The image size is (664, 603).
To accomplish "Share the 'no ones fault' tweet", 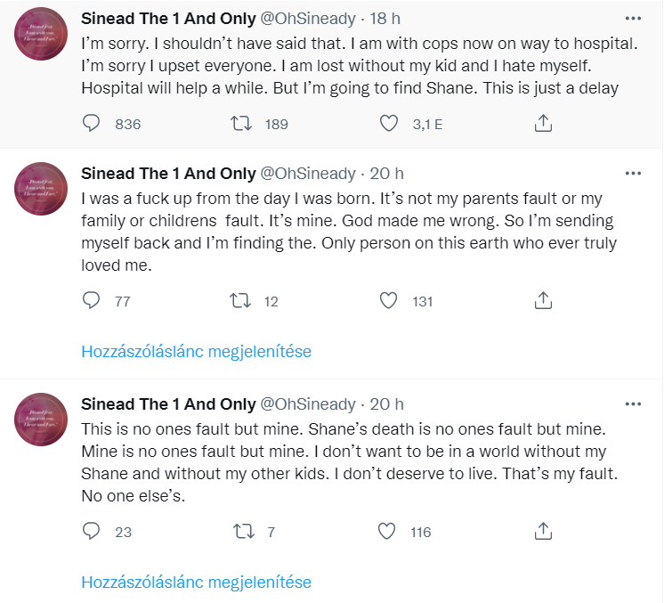I will [542, 532].
